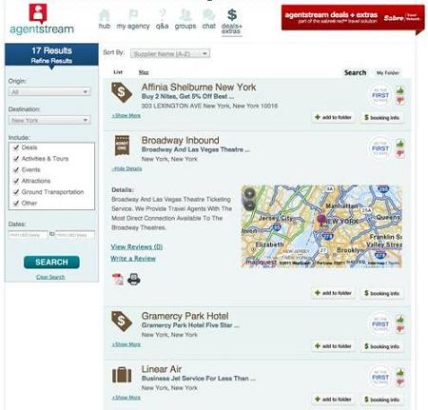
Task: Uncheck the Deals checkbox
Action: [16, 147]
